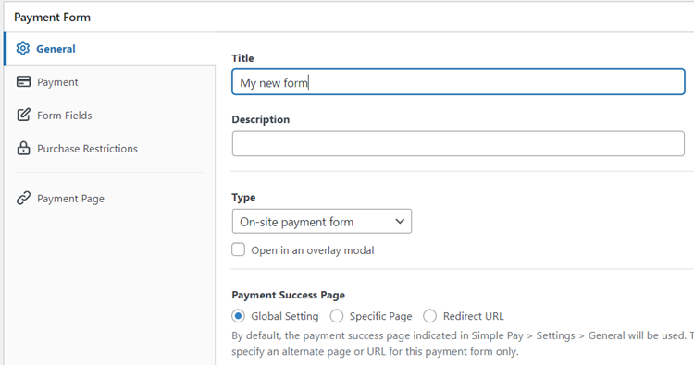Screen dimensions: 694x365
Task: Open the General tab
Action: click(x=110, y=49)
